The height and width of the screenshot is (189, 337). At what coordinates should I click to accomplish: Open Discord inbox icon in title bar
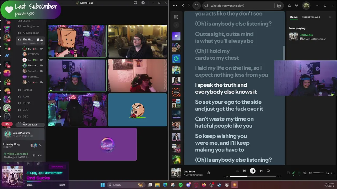(x=135, y=3)
